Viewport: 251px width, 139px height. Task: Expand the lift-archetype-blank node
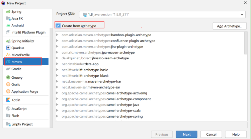point(57,76)
